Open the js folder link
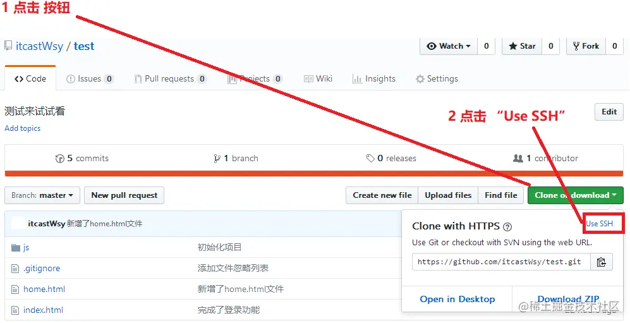 [x=26, y=248]
